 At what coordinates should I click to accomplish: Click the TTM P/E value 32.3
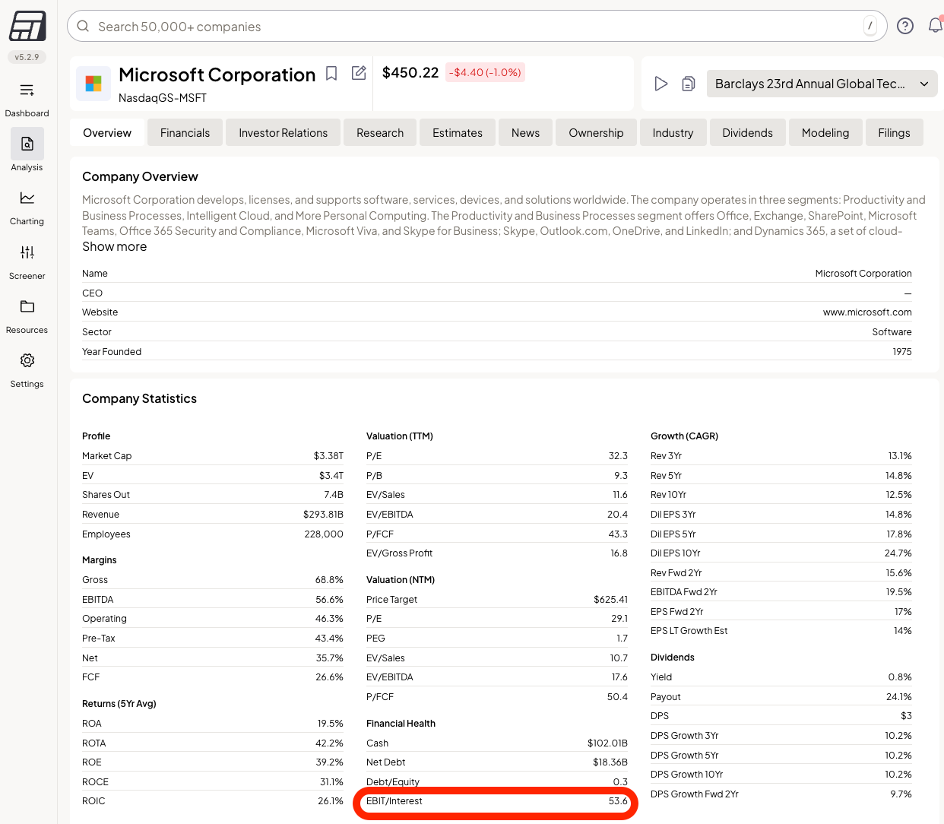point(619,456)
